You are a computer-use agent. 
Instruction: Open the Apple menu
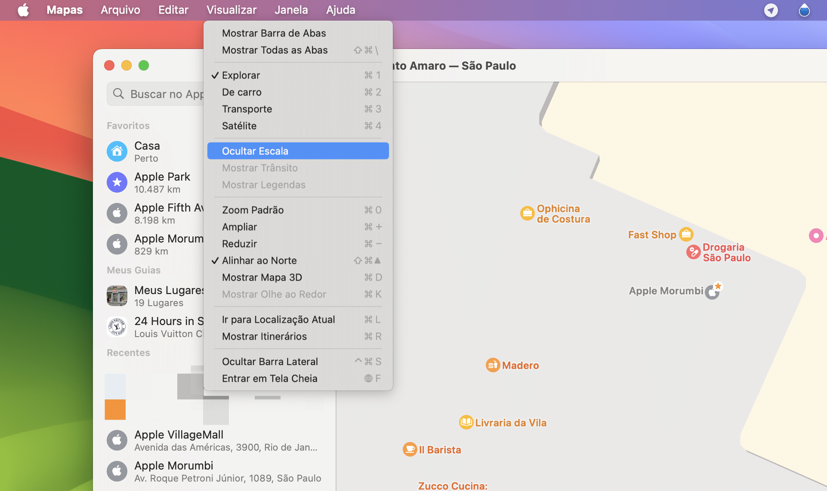point(23,10)
